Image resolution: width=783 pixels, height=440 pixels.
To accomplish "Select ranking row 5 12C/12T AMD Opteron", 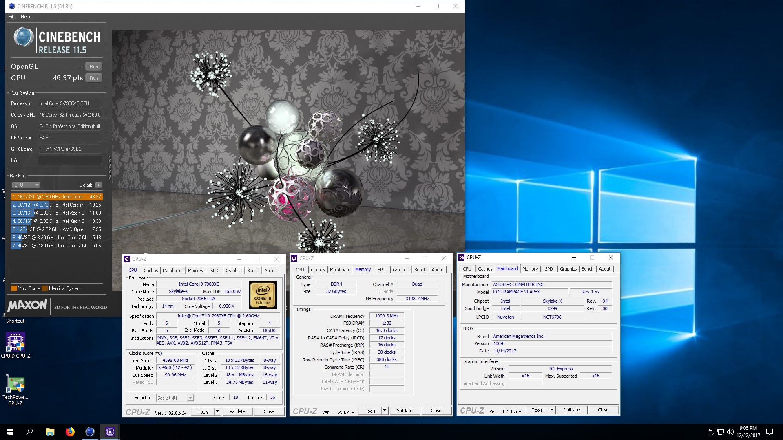I will click(x=56, y=229).
